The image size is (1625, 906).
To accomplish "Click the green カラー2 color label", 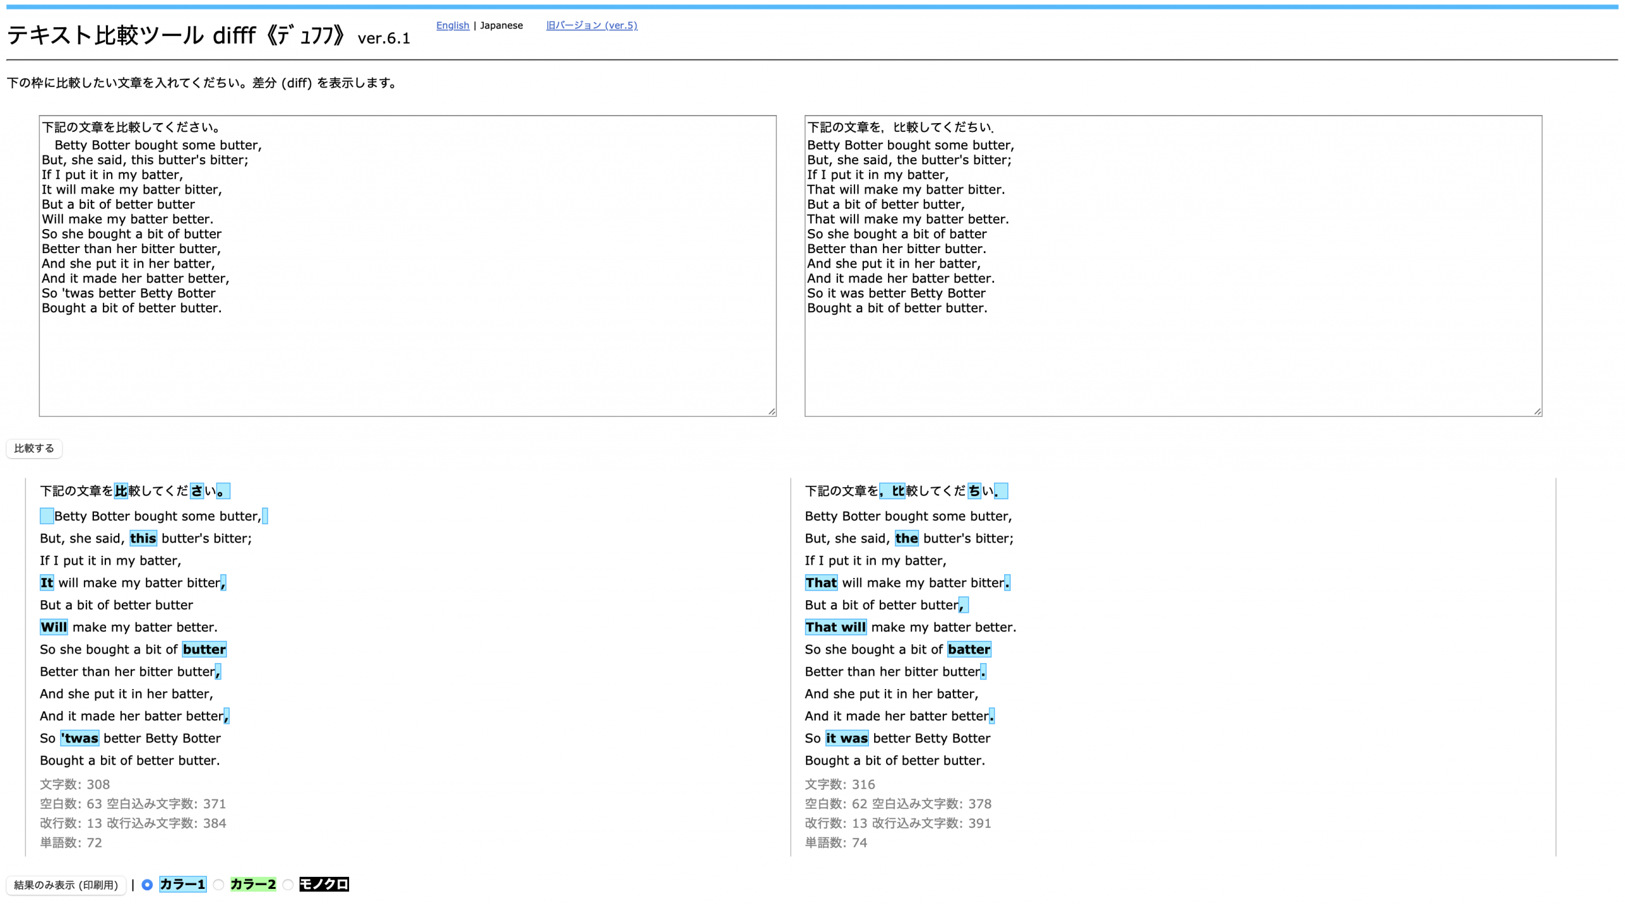I will (x=253, y=884).
